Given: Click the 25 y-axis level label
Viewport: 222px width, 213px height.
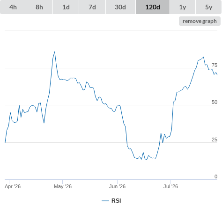Looking at the screenshot, I should click(215, 140).
